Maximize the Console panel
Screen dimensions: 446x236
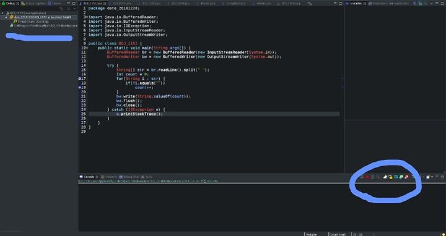coord(442,177)
